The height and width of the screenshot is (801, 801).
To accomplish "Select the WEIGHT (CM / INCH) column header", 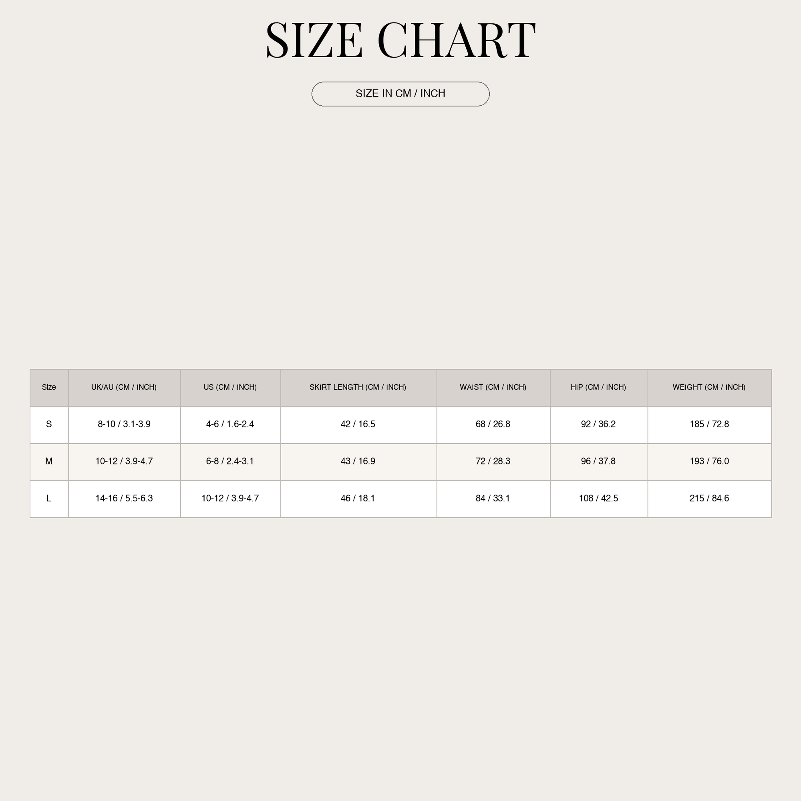I will 709,388.
